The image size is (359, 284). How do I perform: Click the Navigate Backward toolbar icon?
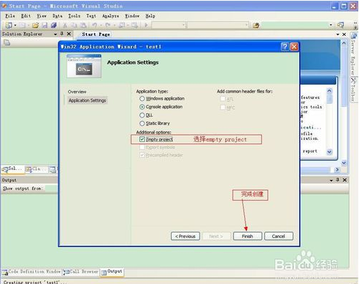[122, 25]
